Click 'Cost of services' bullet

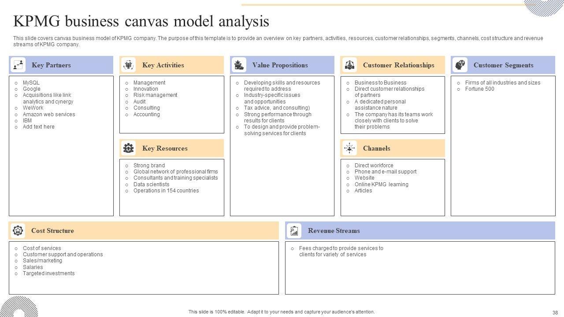point(42,248)
